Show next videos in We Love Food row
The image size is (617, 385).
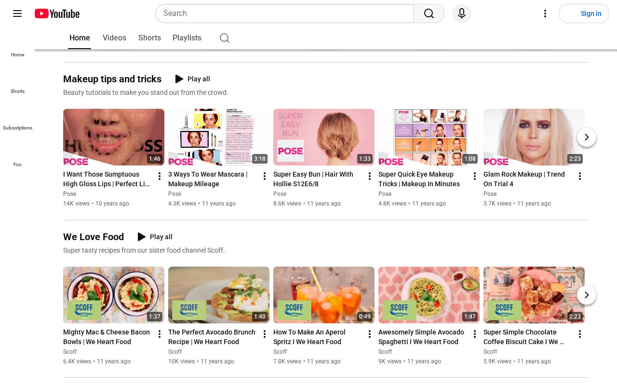587,295
